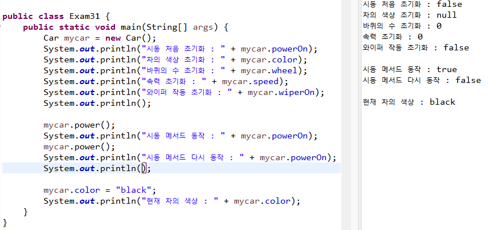The height and width of the screenshot is (230, 488).
Task: Click the class name Exam31 in the code
Action: pos(85,16)
